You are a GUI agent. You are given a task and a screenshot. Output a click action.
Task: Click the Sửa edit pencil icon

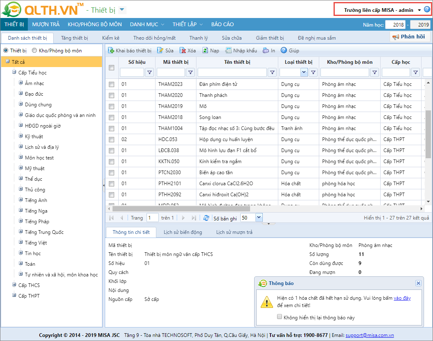click(x=160, y=50)
